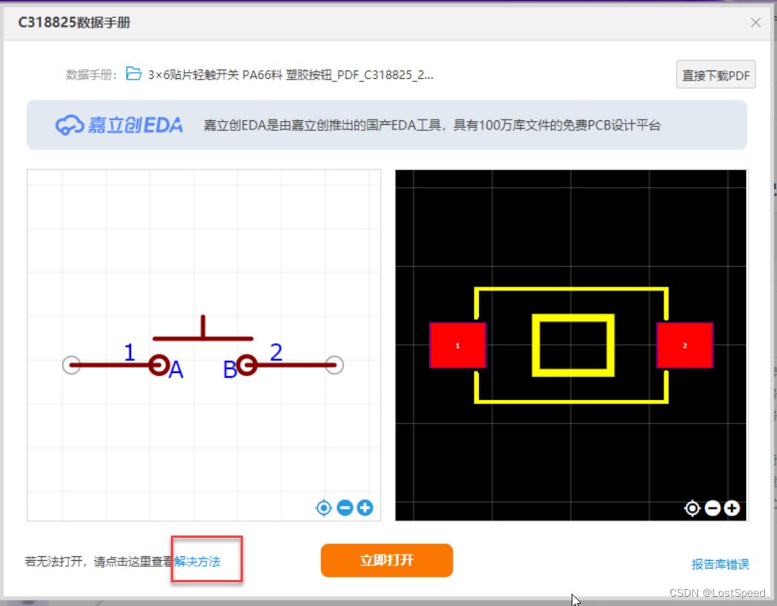
Task: Click the pin number 1 label
Action: (x=129, y=352)
